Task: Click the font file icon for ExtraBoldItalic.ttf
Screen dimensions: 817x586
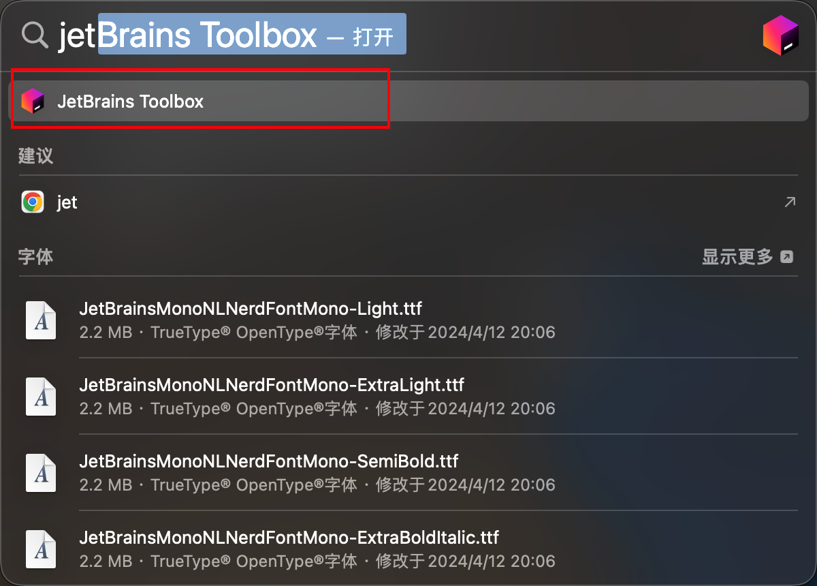Action: point(40,549)
